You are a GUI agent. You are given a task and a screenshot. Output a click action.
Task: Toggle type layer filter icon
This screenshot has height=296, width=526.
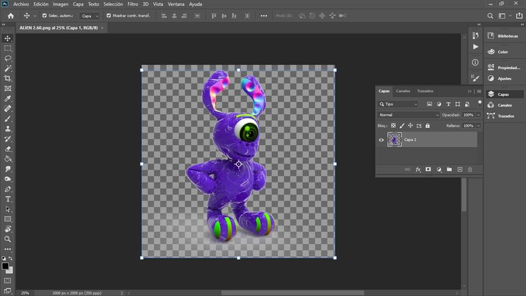[x=448, y=105]
